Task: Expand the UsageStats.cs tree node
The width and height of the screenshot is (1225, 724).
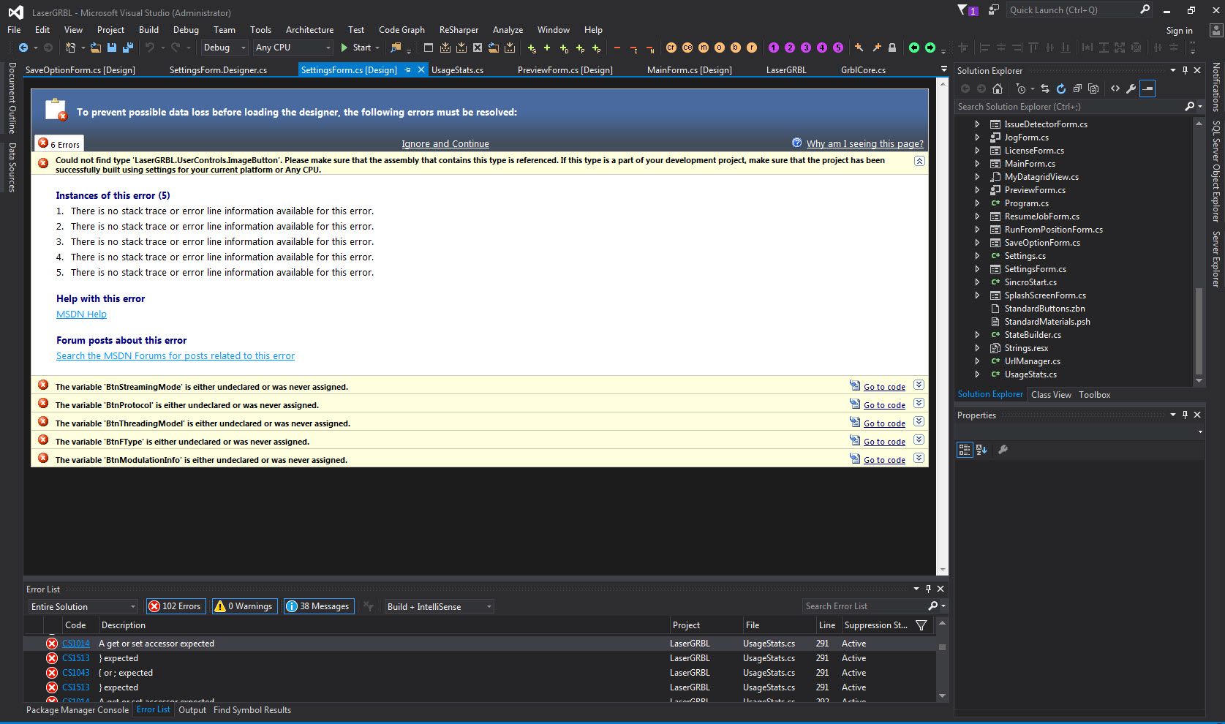Action: (x=977, y=374)
